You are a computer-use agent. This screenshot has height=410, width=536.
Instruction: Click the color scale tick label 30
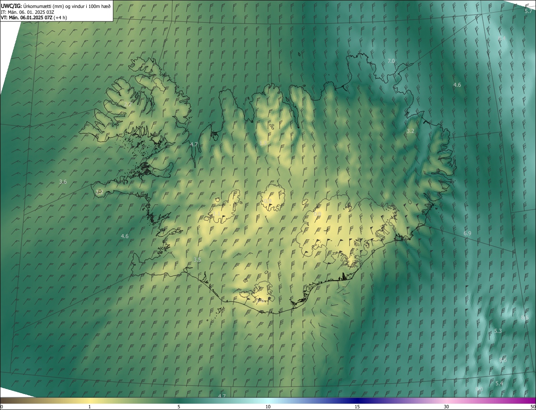446,407
